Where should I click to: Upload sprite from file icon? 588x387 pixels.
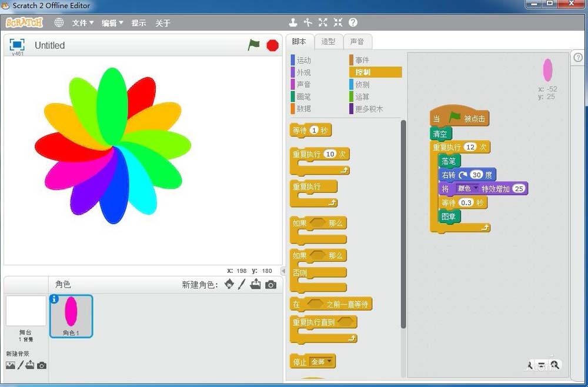pyautogui.click(x=256, y=284)
